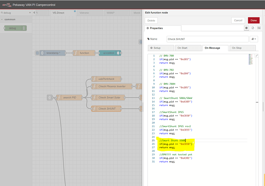Cancel the function node edit
Screen dimensions: 265x186
pyautogui.click(x=238, y=20)
